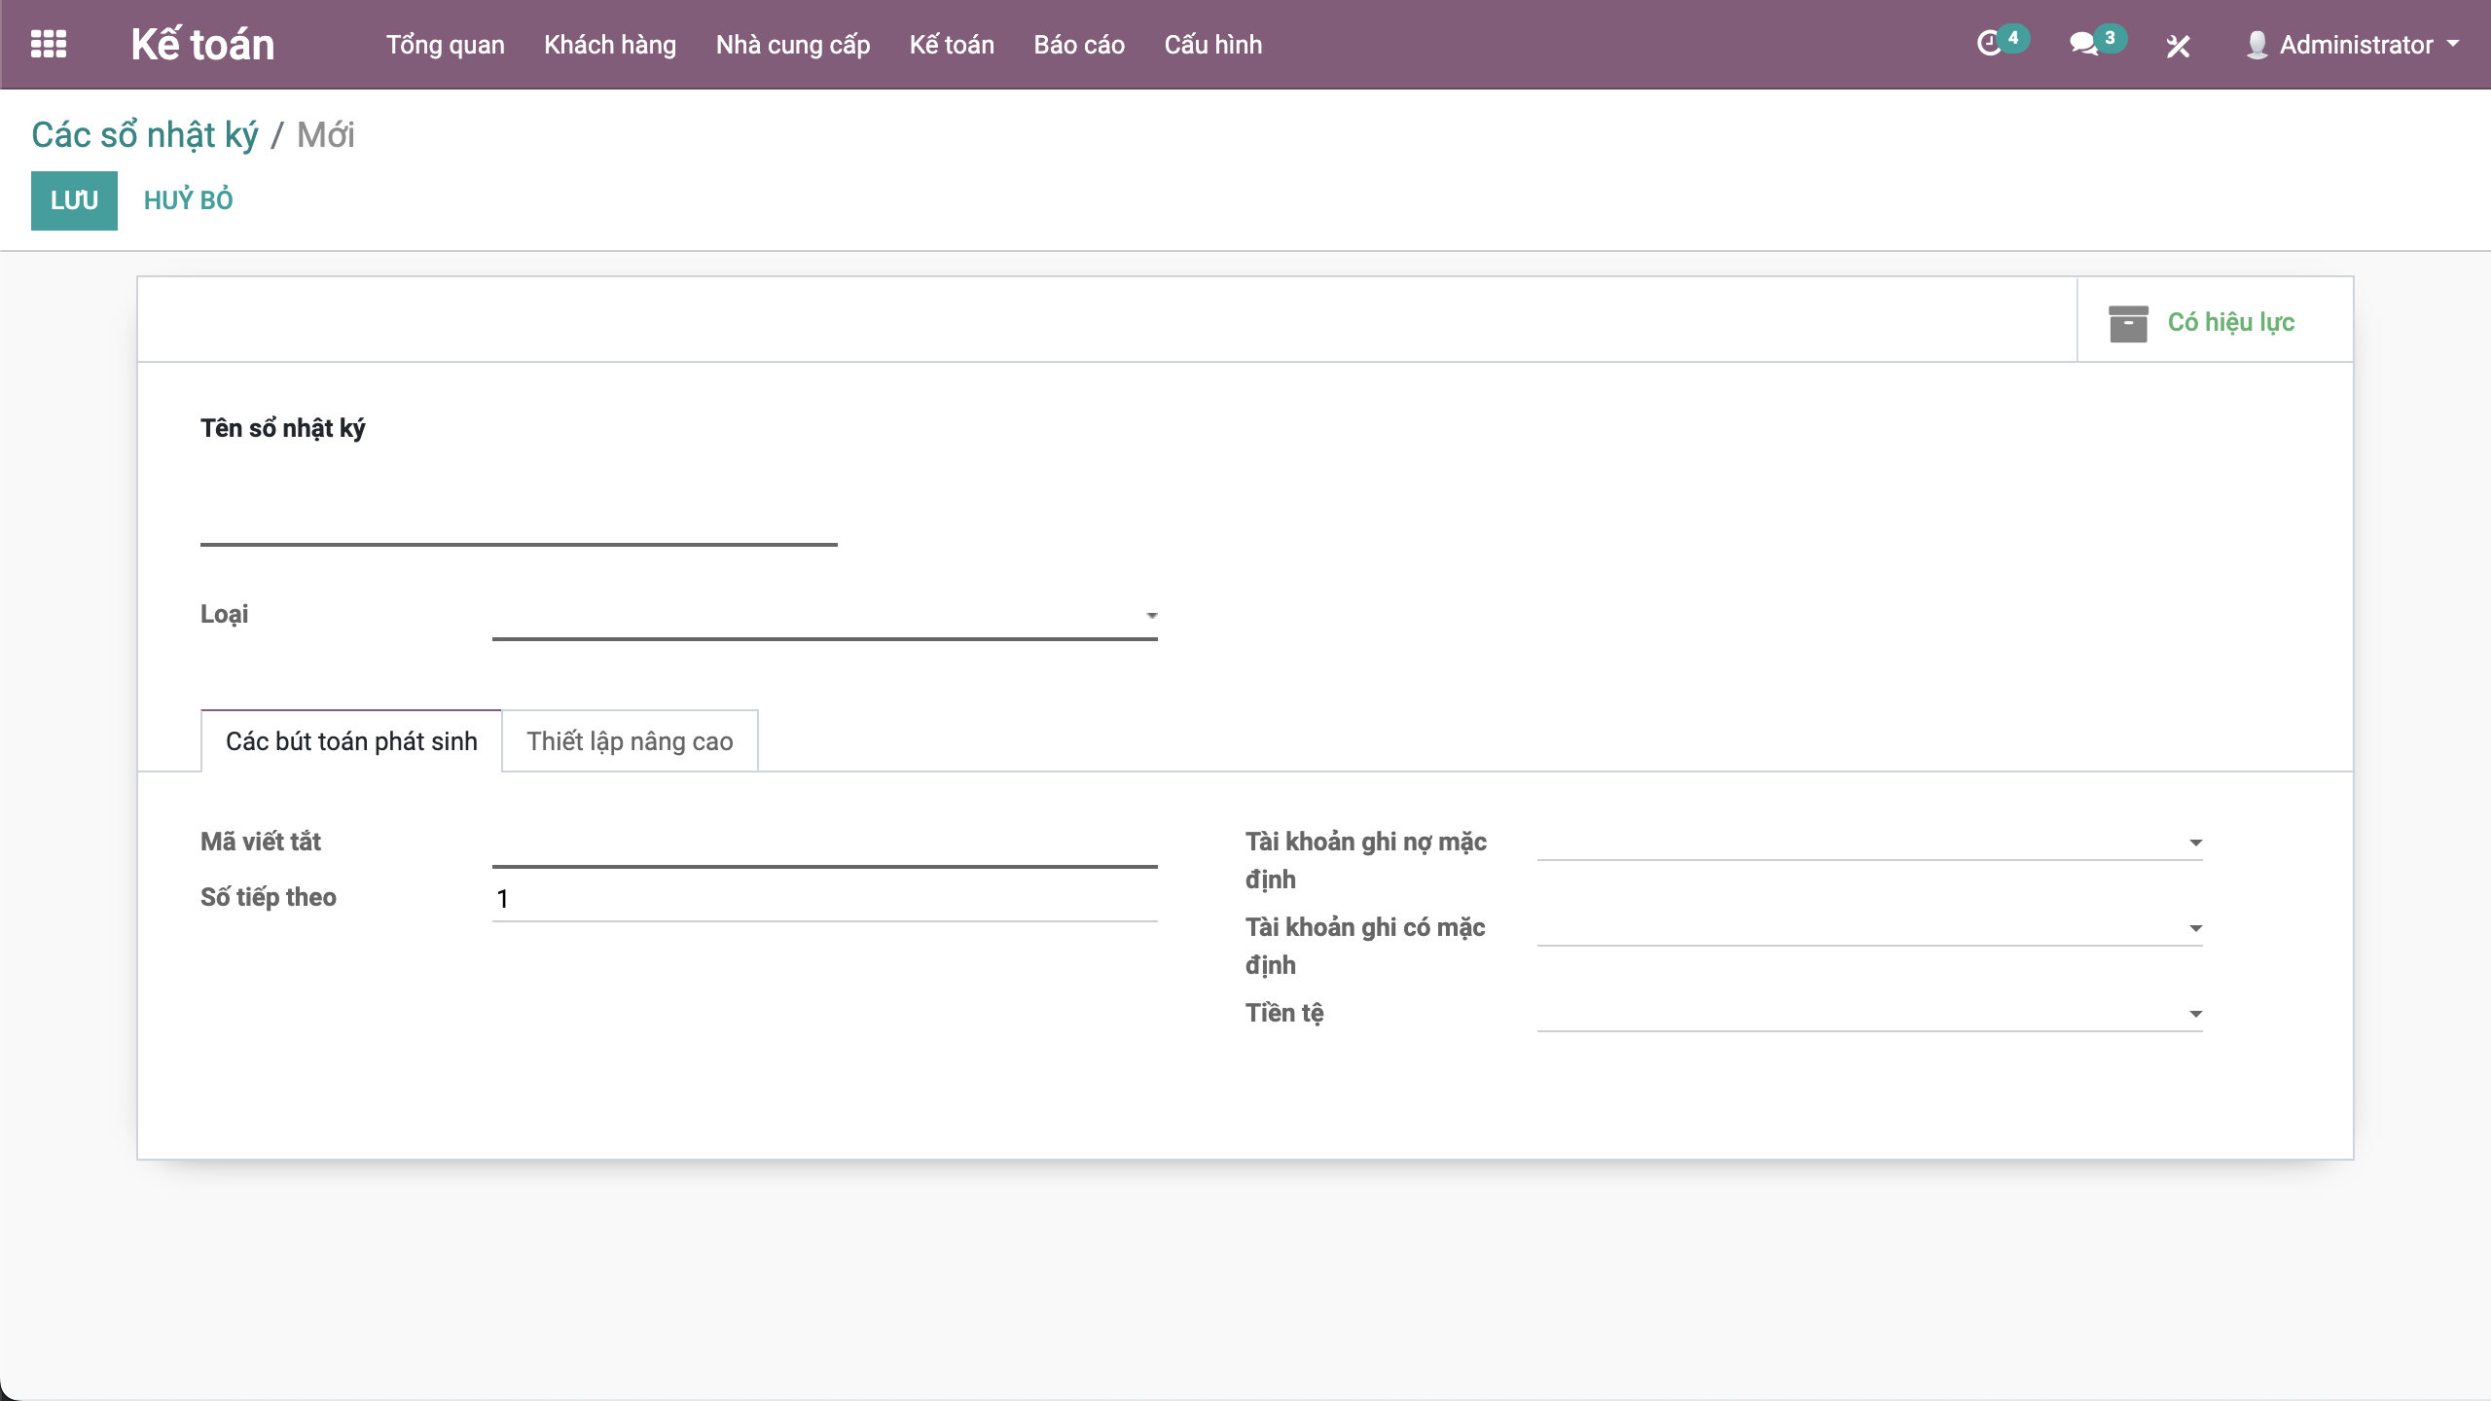The image size is (2491, 1401).
Task: Click the HUỶ BỎ discard button
Action: point(188,200)
